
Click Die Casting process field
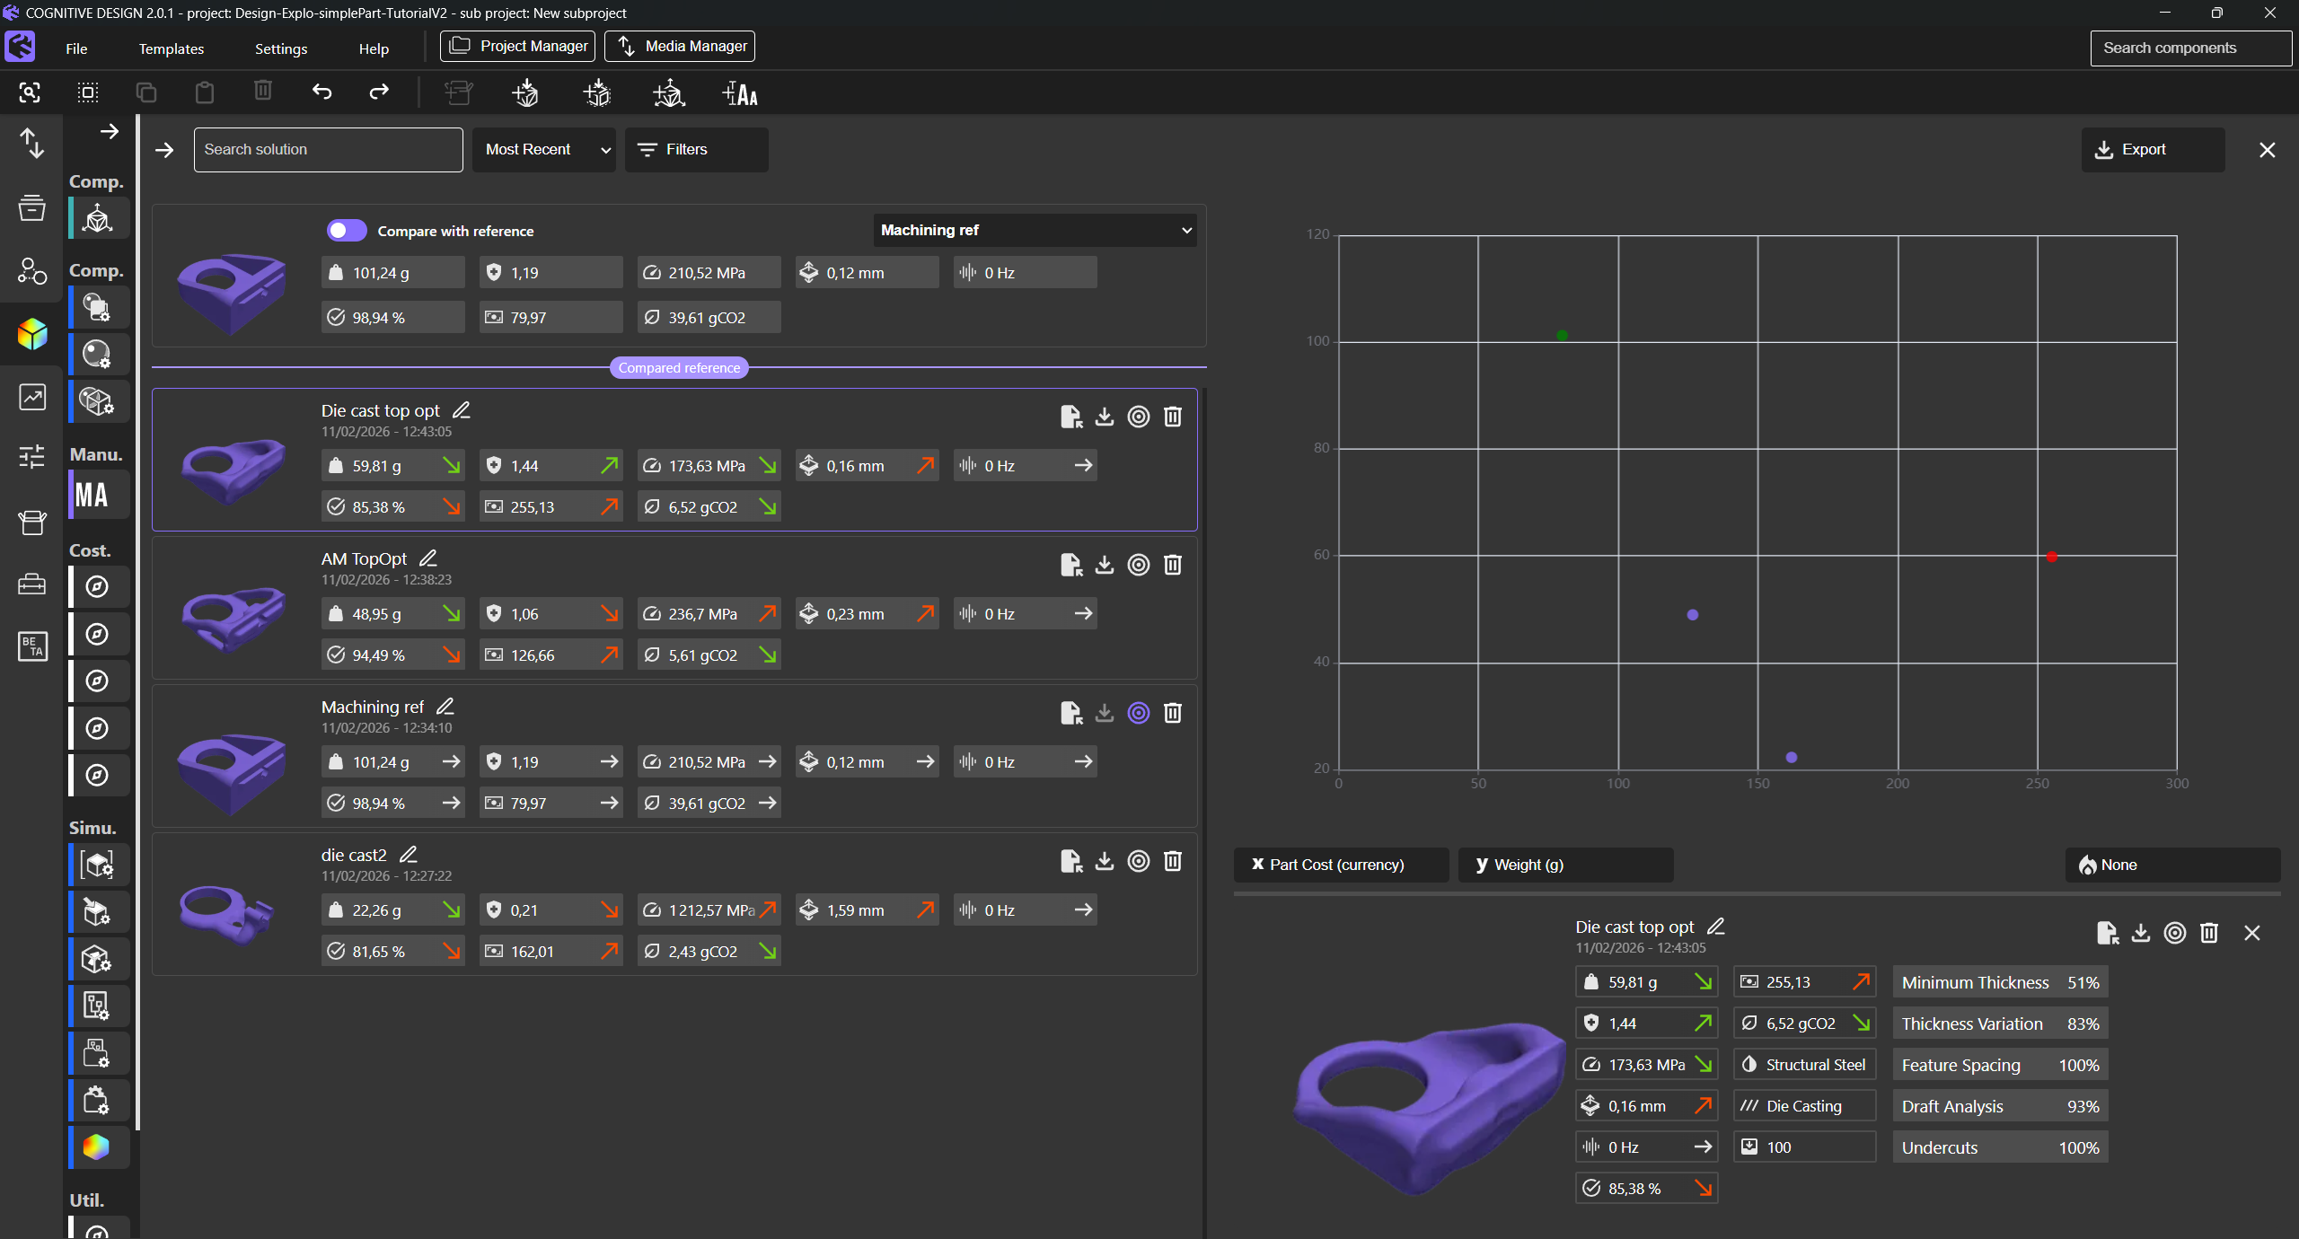click(x=1804, y=1106)
